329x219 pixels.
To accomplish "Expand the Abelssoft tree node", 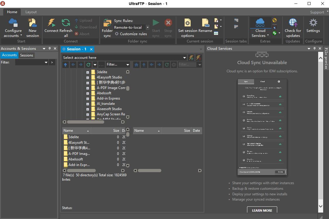I will click(x=88, y=93).
